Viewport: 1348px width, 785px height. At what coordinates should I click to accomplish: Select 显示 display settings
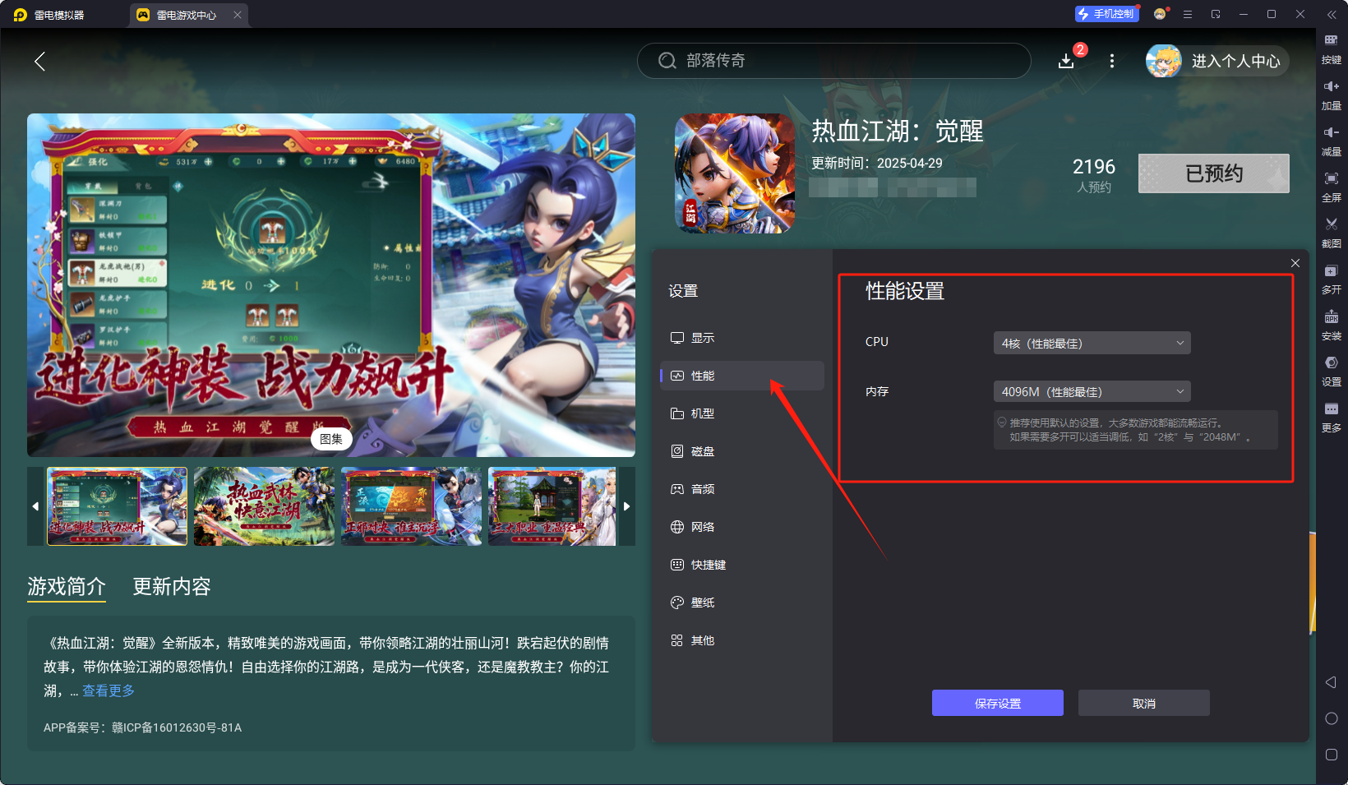pyautogui.click(x=742, y=338)
